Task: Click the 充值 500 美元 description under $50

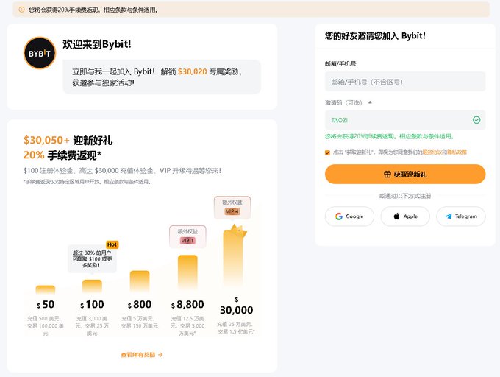Action: (46, 325)
